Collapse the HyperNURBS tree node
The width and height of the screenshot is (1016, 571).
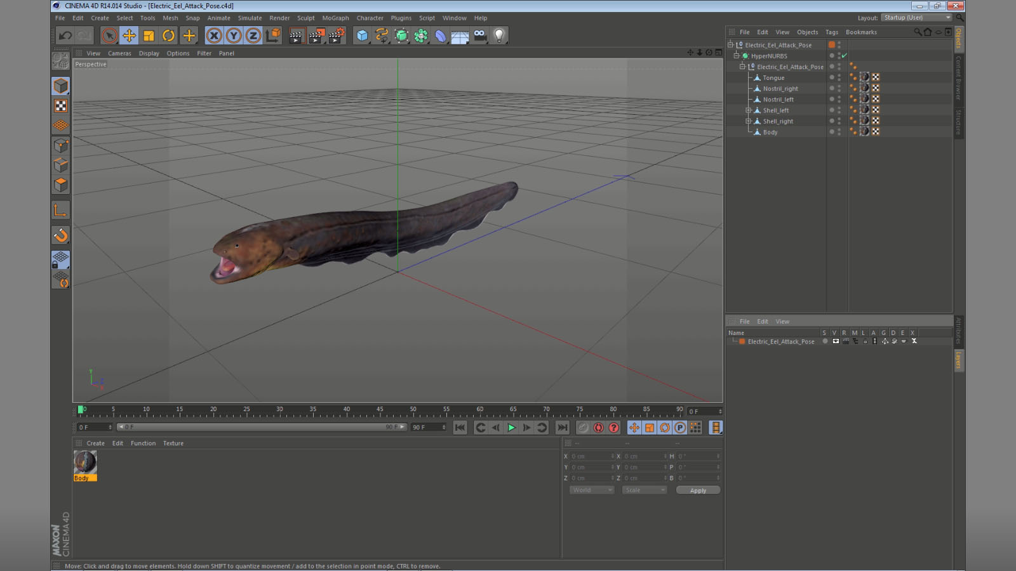[737, 56]
